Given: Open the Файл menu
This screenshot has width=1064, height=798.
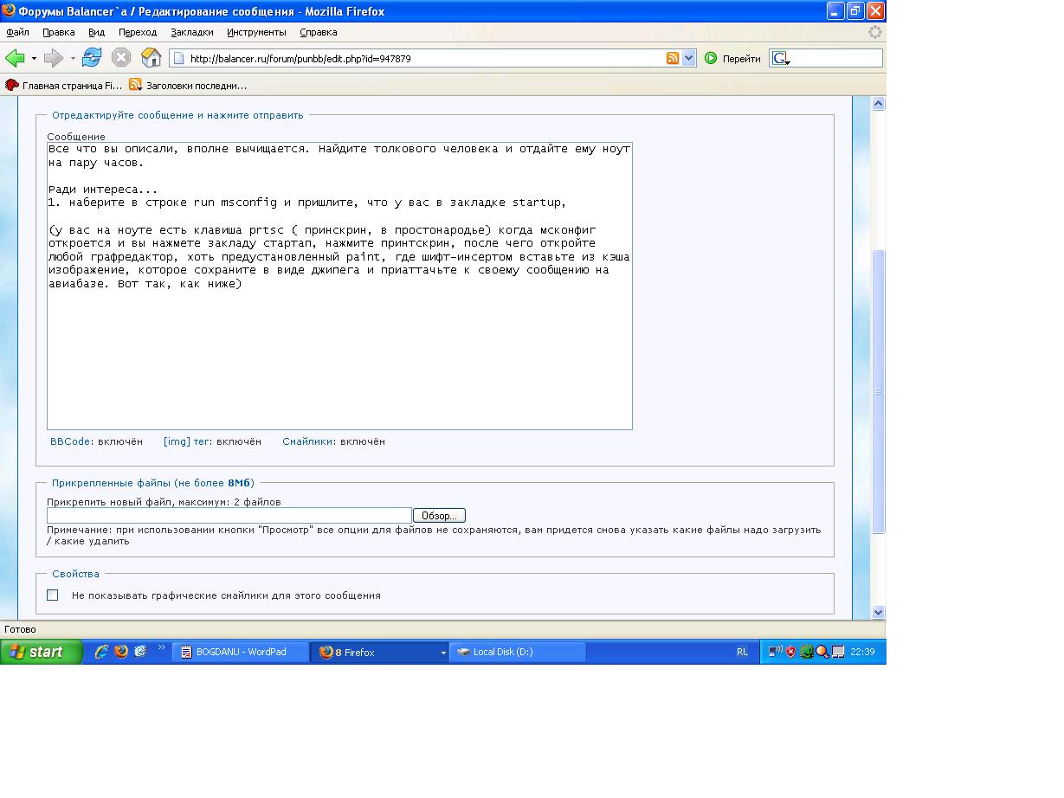Looking at the screenshot, I should pos(17,32).
